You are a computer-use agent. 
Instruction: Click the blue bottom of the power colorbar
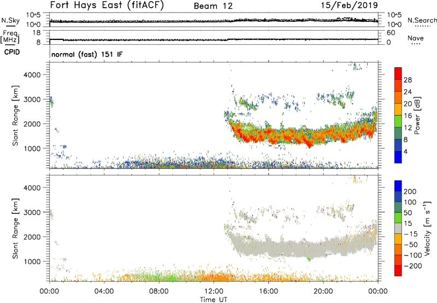click(x=398, y=157)
